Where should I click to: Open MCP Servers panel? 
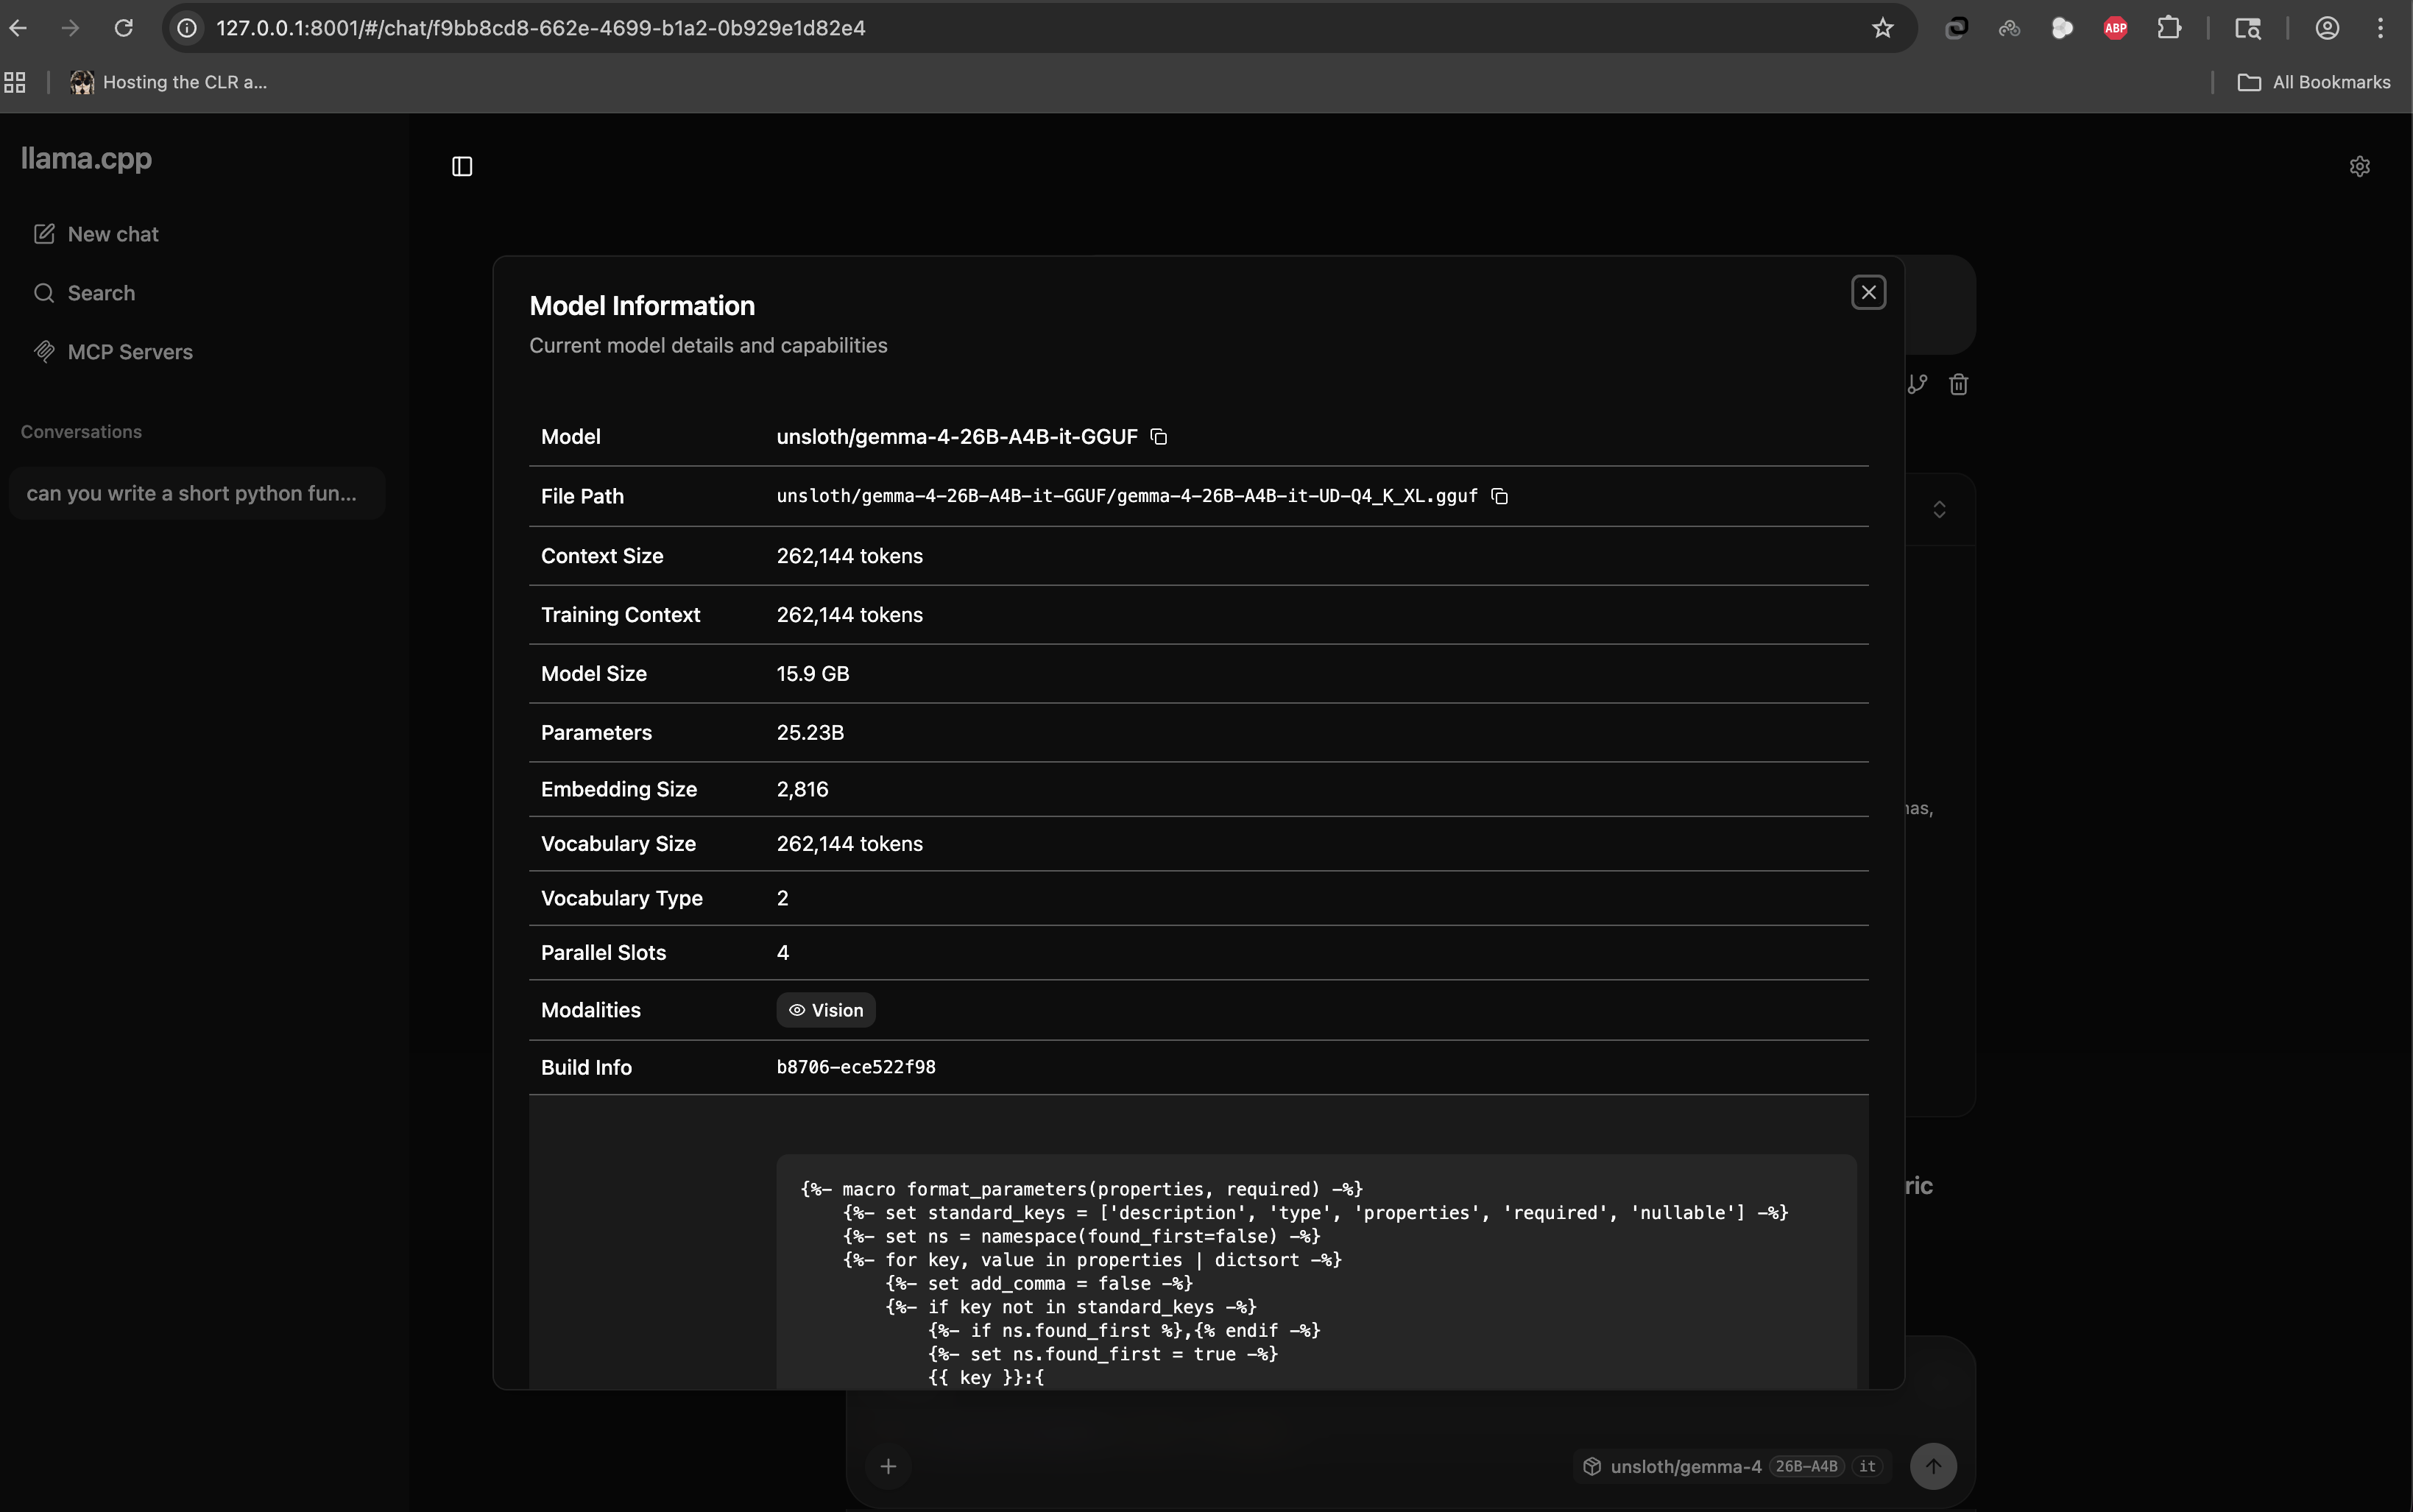point(129,351)
